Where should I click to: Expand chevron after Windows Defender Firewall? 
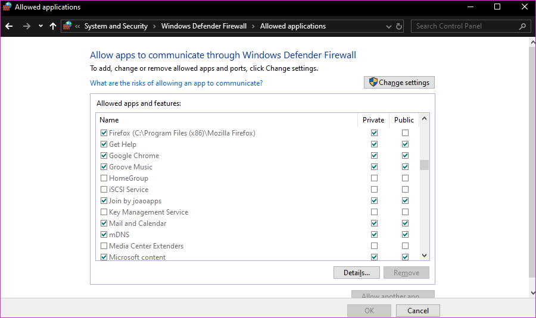click(253, 26)
